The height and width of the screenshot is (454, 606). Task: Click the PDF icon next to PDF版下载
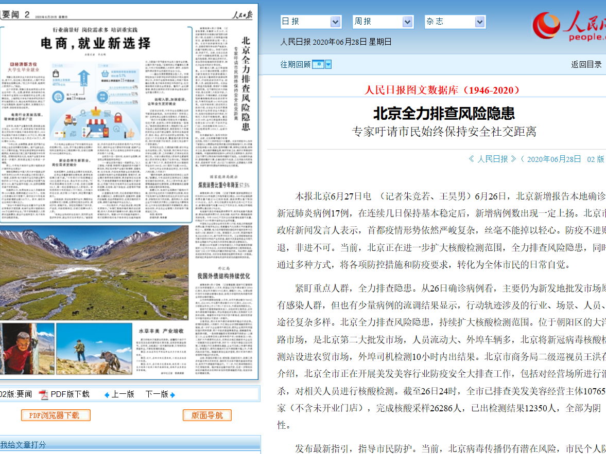click(43, 394)
